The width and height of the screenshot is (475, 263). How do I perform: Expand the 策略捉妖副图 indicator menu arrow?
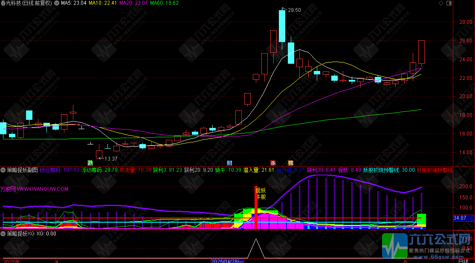pyautogui.click(x=3, y=170)
